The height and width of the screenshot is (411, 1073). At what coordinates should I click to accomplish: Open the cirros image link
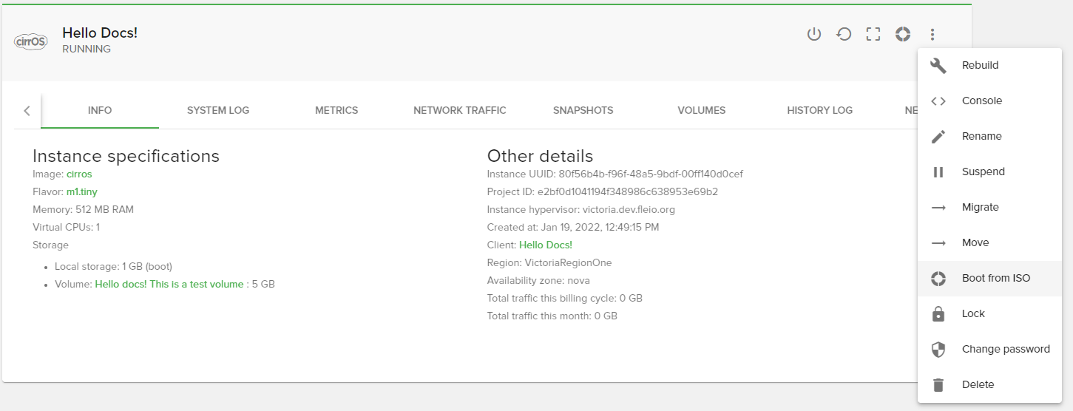pyautogui.click(x=79, y=174)
